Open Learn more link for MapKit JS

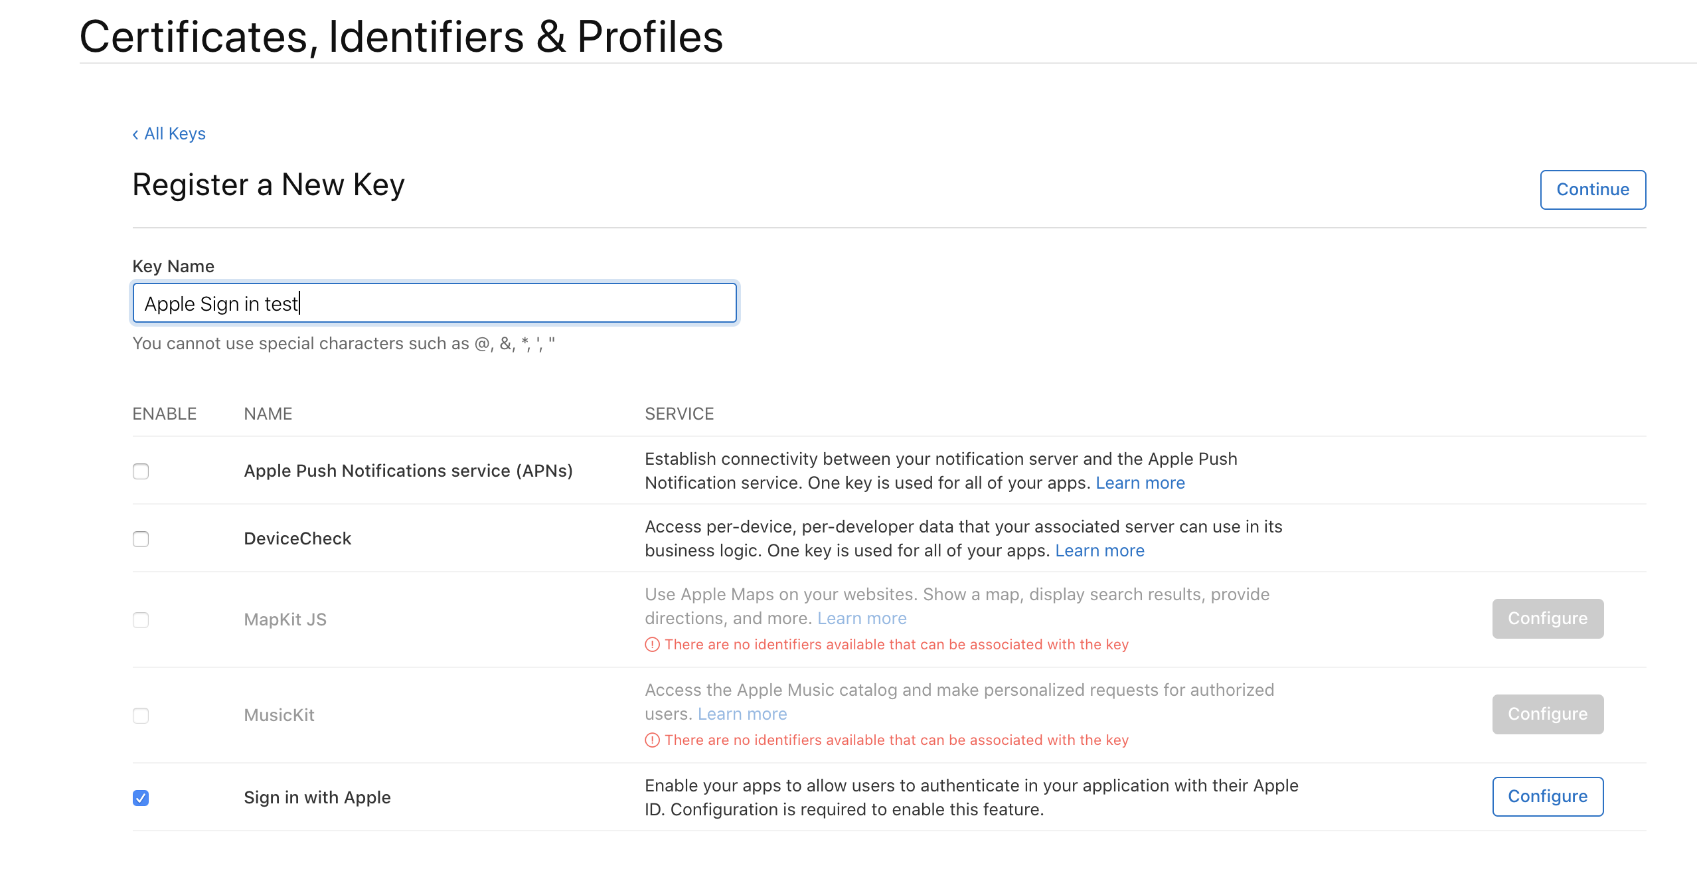[862, 618]
